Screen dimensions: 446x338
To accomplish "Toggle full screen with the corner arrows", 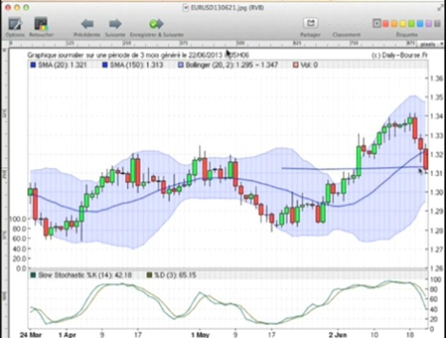I will pyautogui.click(x=441, y=8).
